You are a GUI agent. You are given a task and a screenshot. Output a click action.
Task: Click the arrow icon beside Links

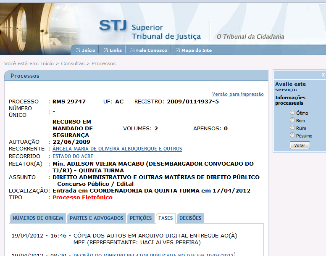pyautogui.click(x=106, y=50)
